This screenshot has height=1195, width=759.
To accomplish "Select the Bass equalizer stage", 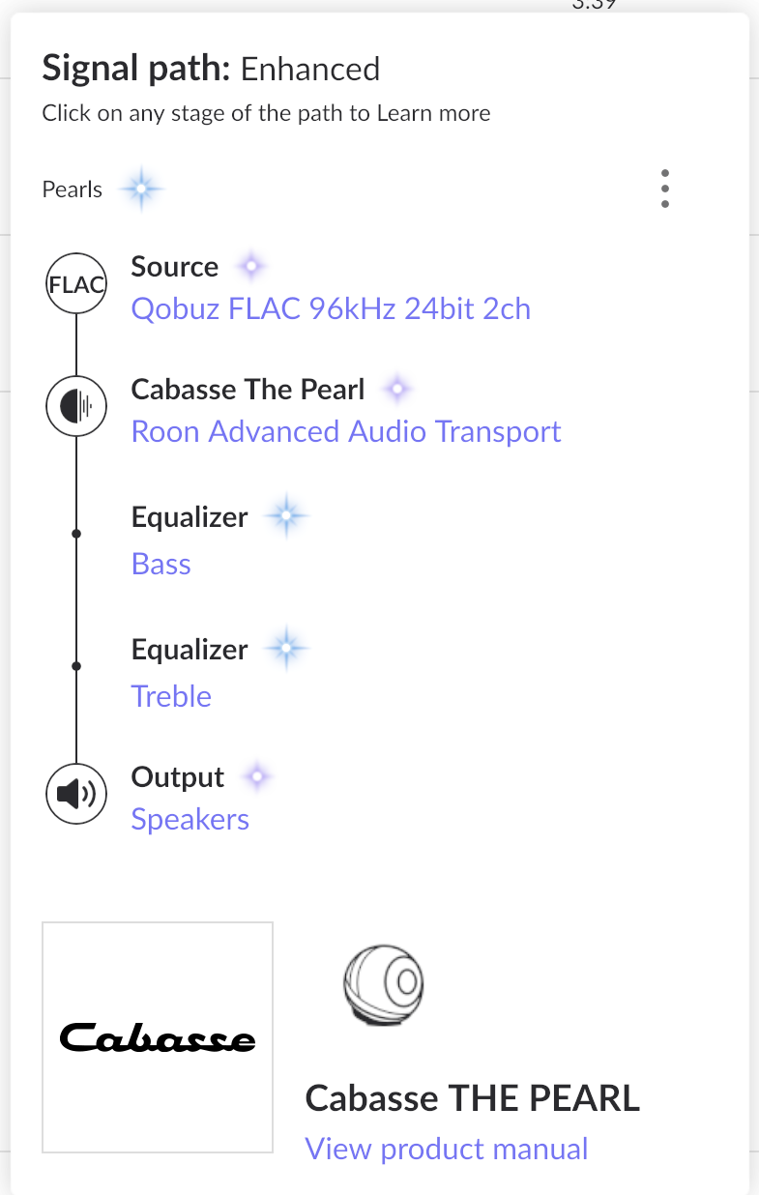I will click(161, 564).
